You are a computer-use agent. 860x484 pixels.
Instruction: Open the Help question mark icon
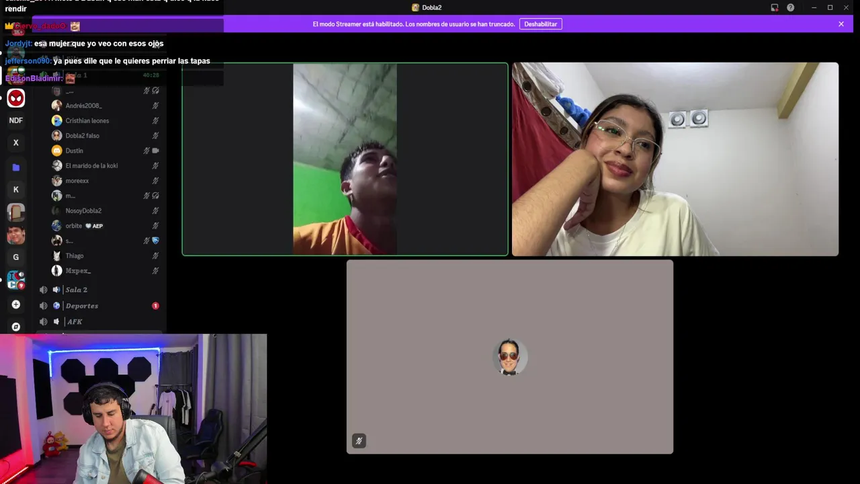tap(790, 7)
